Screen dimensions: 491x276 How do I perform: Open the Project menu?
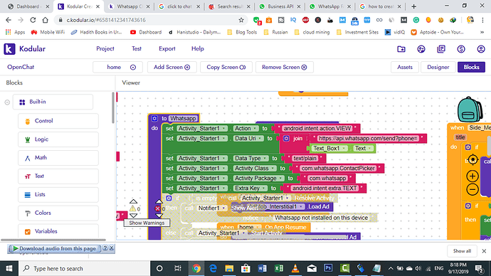tap(105, 49)
